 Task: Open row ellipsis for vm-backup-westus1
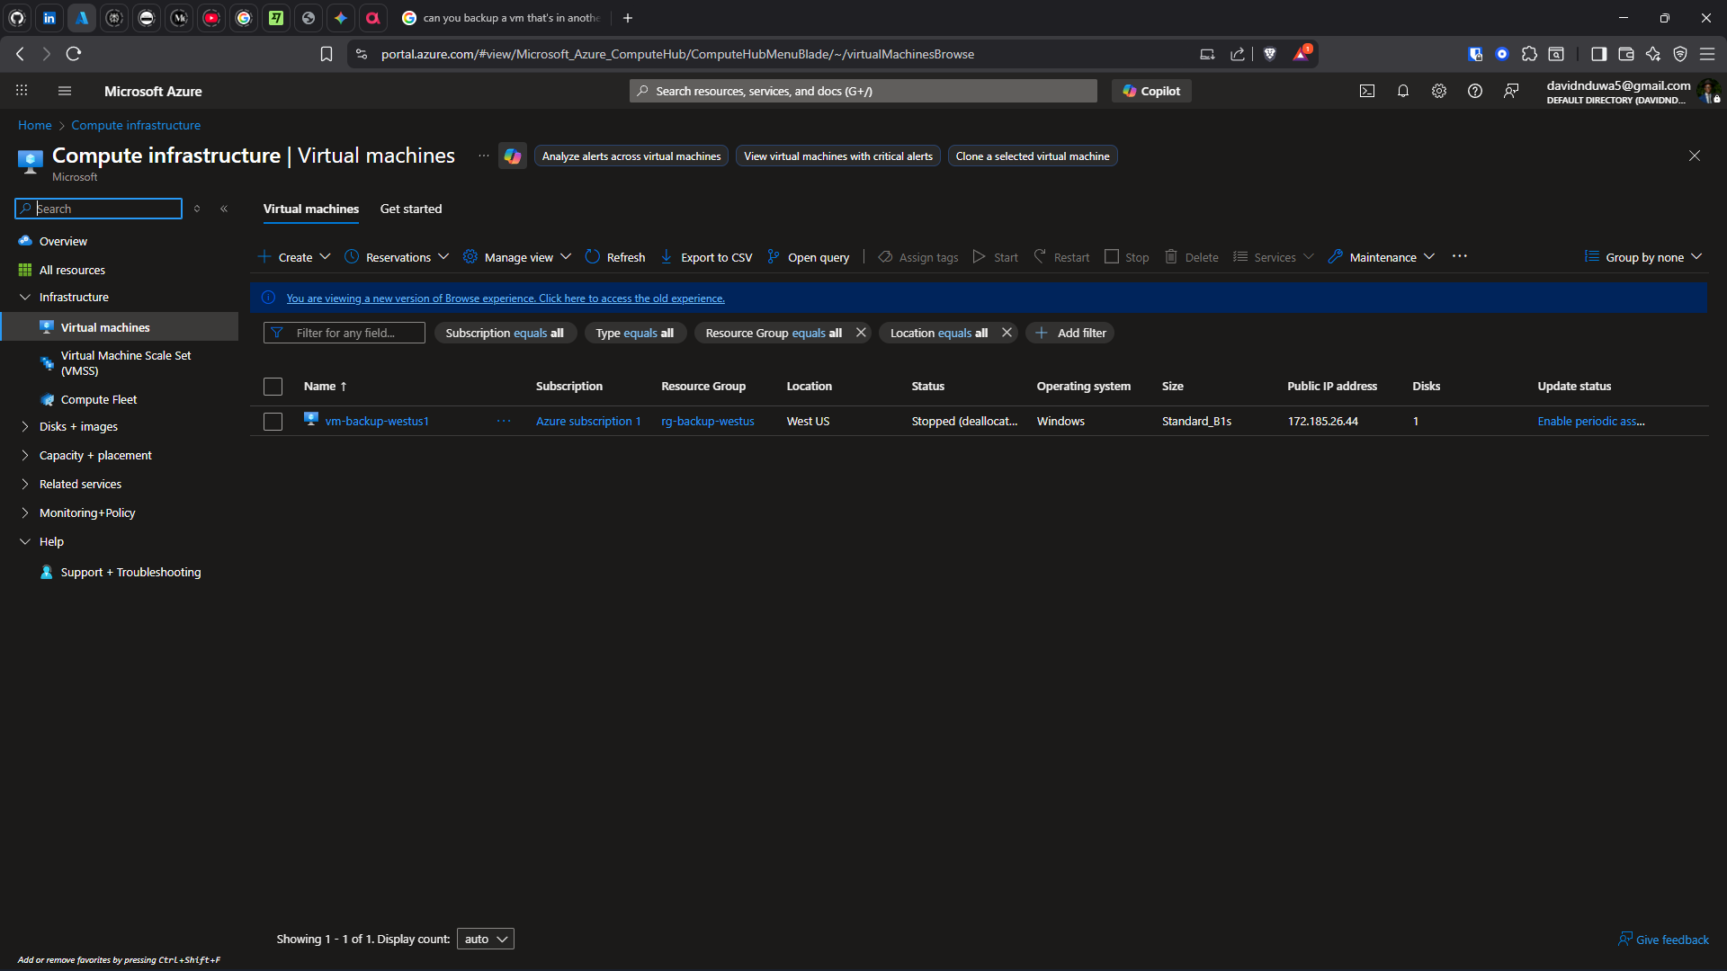[504, 421]
